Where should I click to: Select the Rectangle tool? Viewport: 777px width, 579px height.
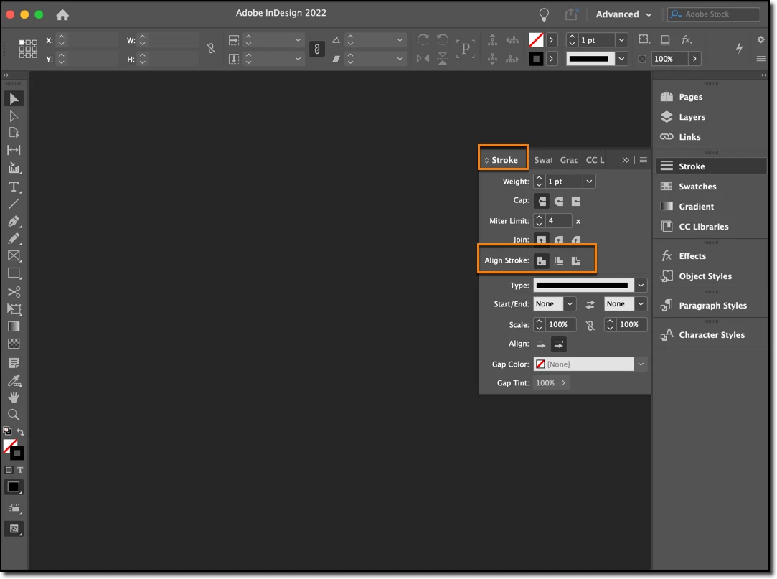click(x=14, y=273)
